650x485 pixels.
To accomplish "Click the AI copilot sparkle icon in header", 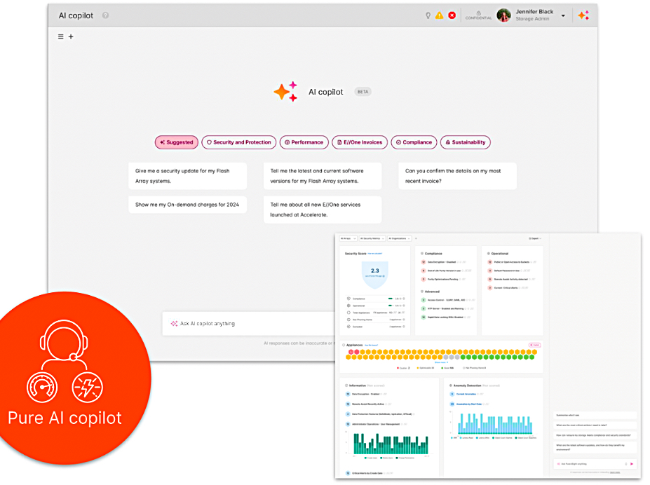I will 583,15.
